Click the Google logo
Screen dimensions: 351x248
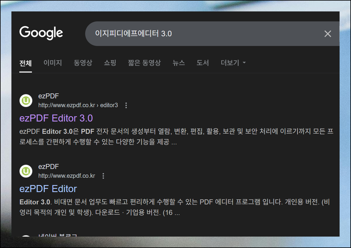pos(41,33)
